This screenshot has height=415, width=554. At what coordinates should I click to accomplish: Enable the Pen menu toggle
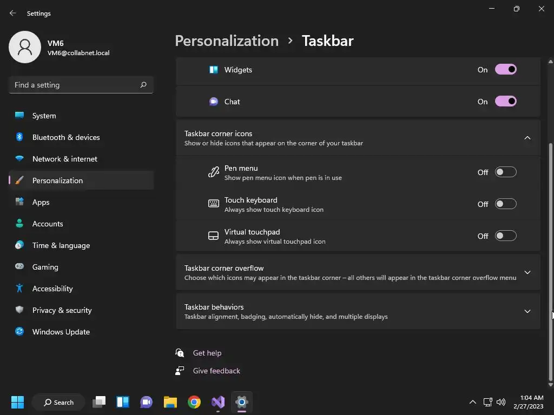tap(506, 172)
